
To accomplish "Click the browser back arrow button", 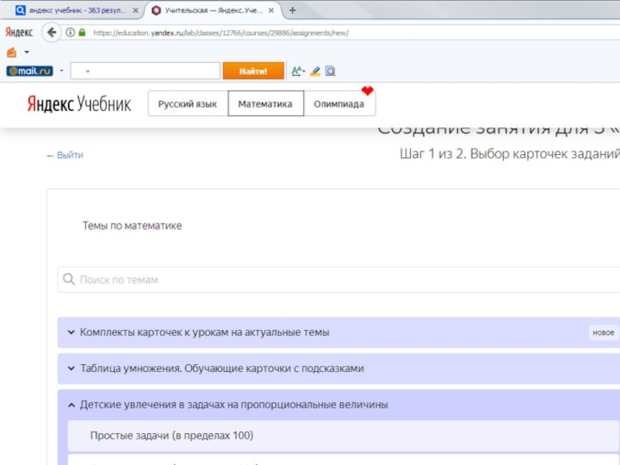I will click(x=52, y=33).
